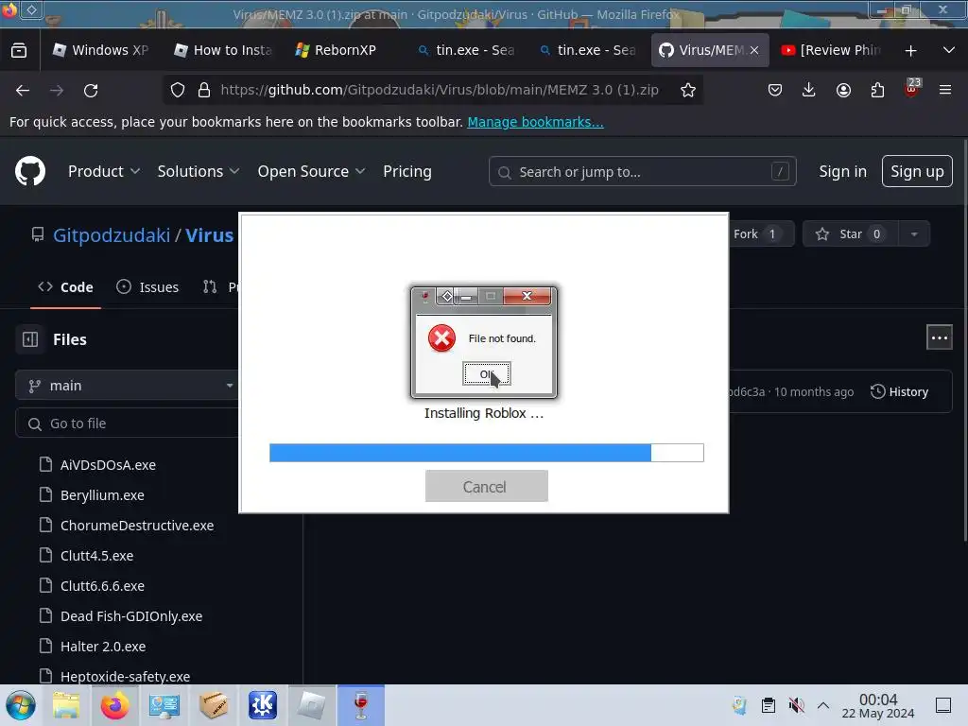Save page to Pocket icon
968x726 pixels.
coord(775,90)
